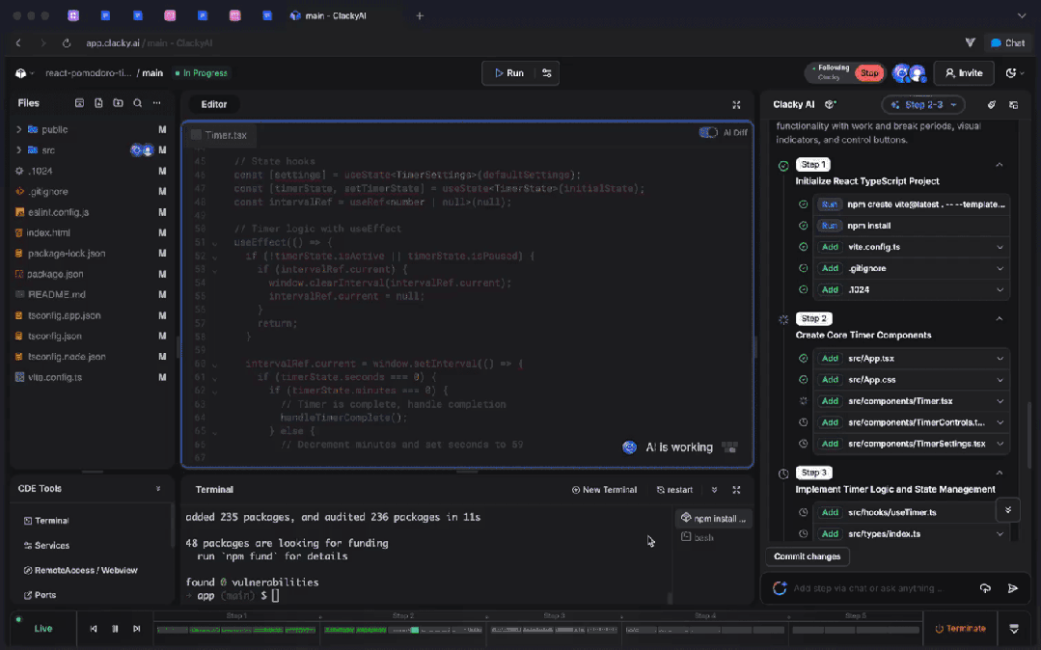Create a new file in the Files panel
Image resolution: width=1041 pixels, height=650 pixels.
point(97,103)
